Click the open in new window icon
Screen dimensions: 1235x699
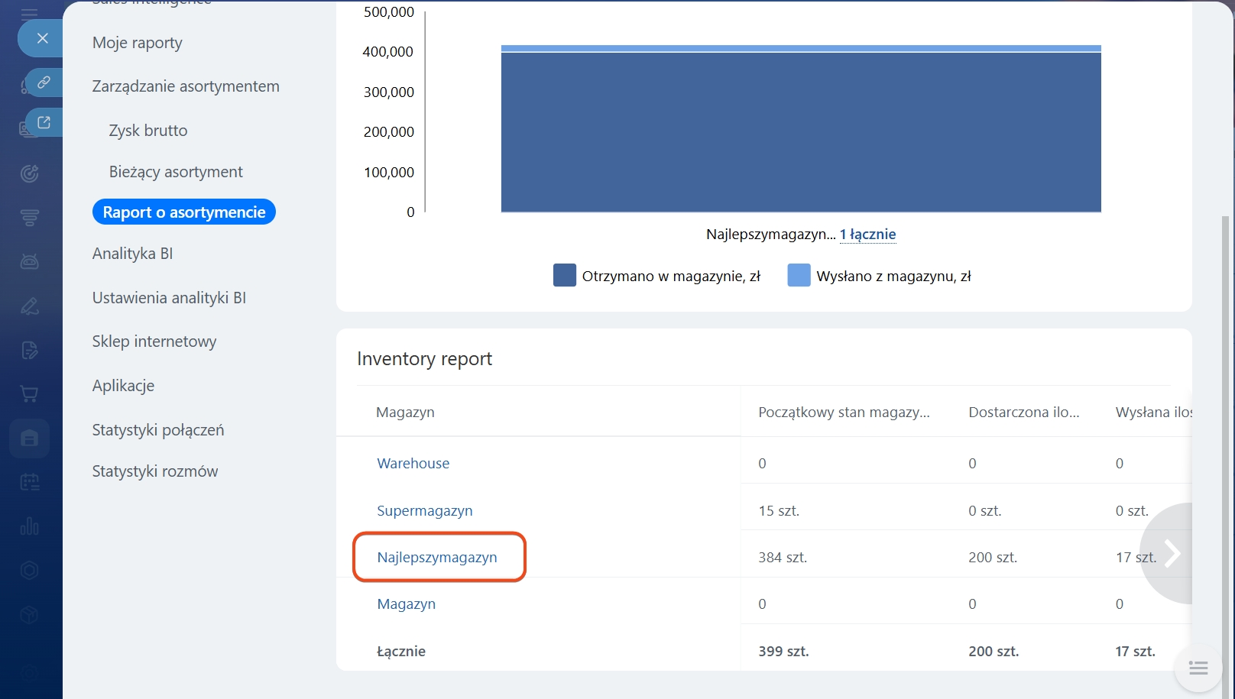[44, 123]
